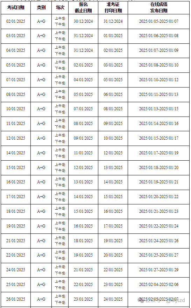
Task: Select the A+G cell for 14/01/2025
Action: 41,153
